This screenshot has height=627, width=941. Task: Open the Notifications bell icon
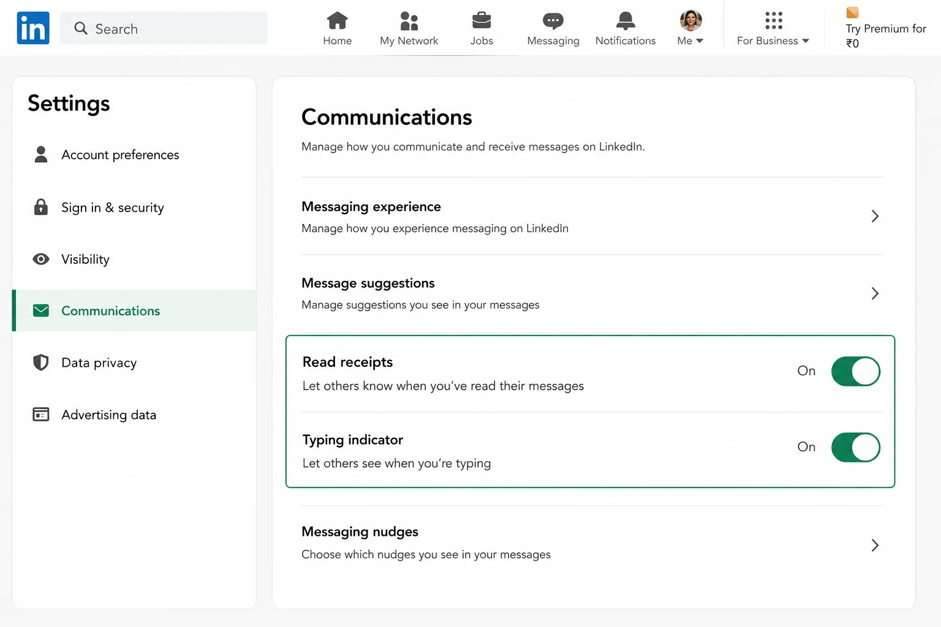point(625,21)
